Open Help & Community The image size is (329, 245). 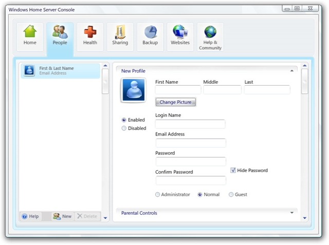pos(210,37)
